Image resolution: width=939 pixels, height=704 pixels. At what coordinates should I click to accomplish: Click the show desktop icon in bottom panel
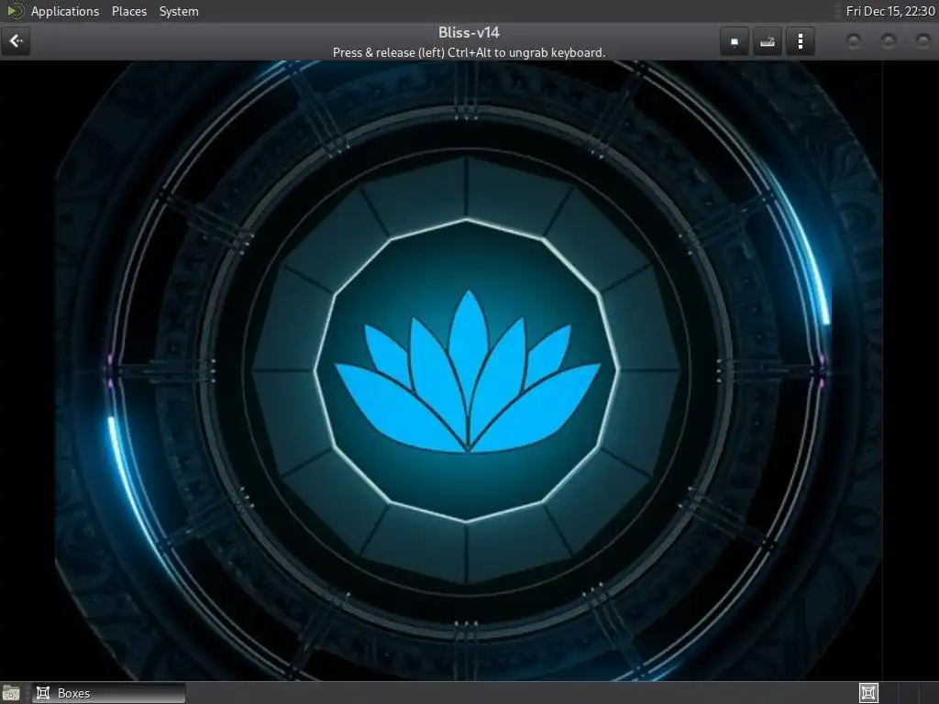pos(11,693)
